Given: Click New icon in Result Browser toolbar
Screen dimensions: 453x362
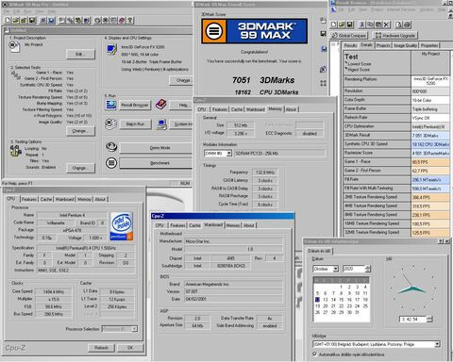Looking at the screenshot, I should click(x=334, y=25).
